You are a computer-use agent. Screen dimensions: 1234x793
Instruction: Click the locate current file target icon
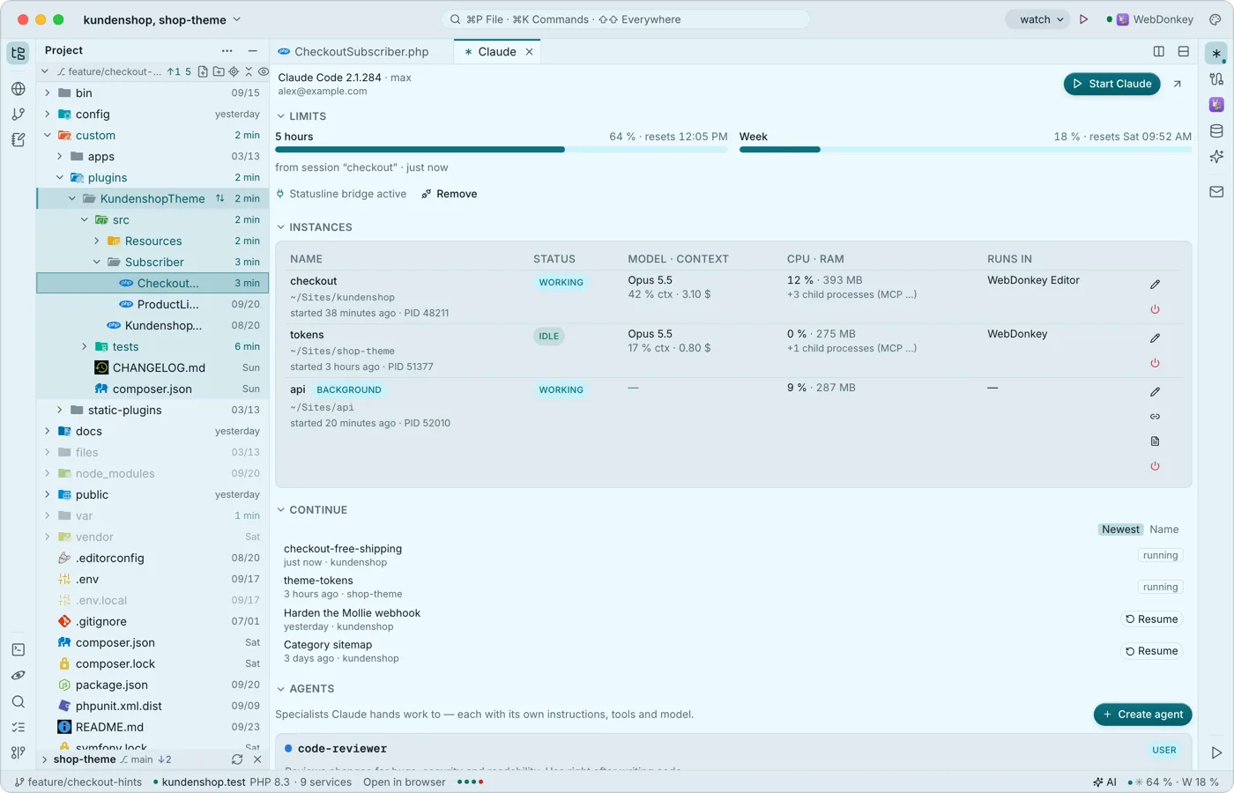tap(234, 71)
